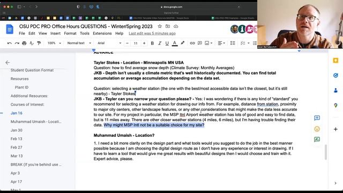Click the font size field
Screen dimensions: 343x193
(x=136, y=43)
